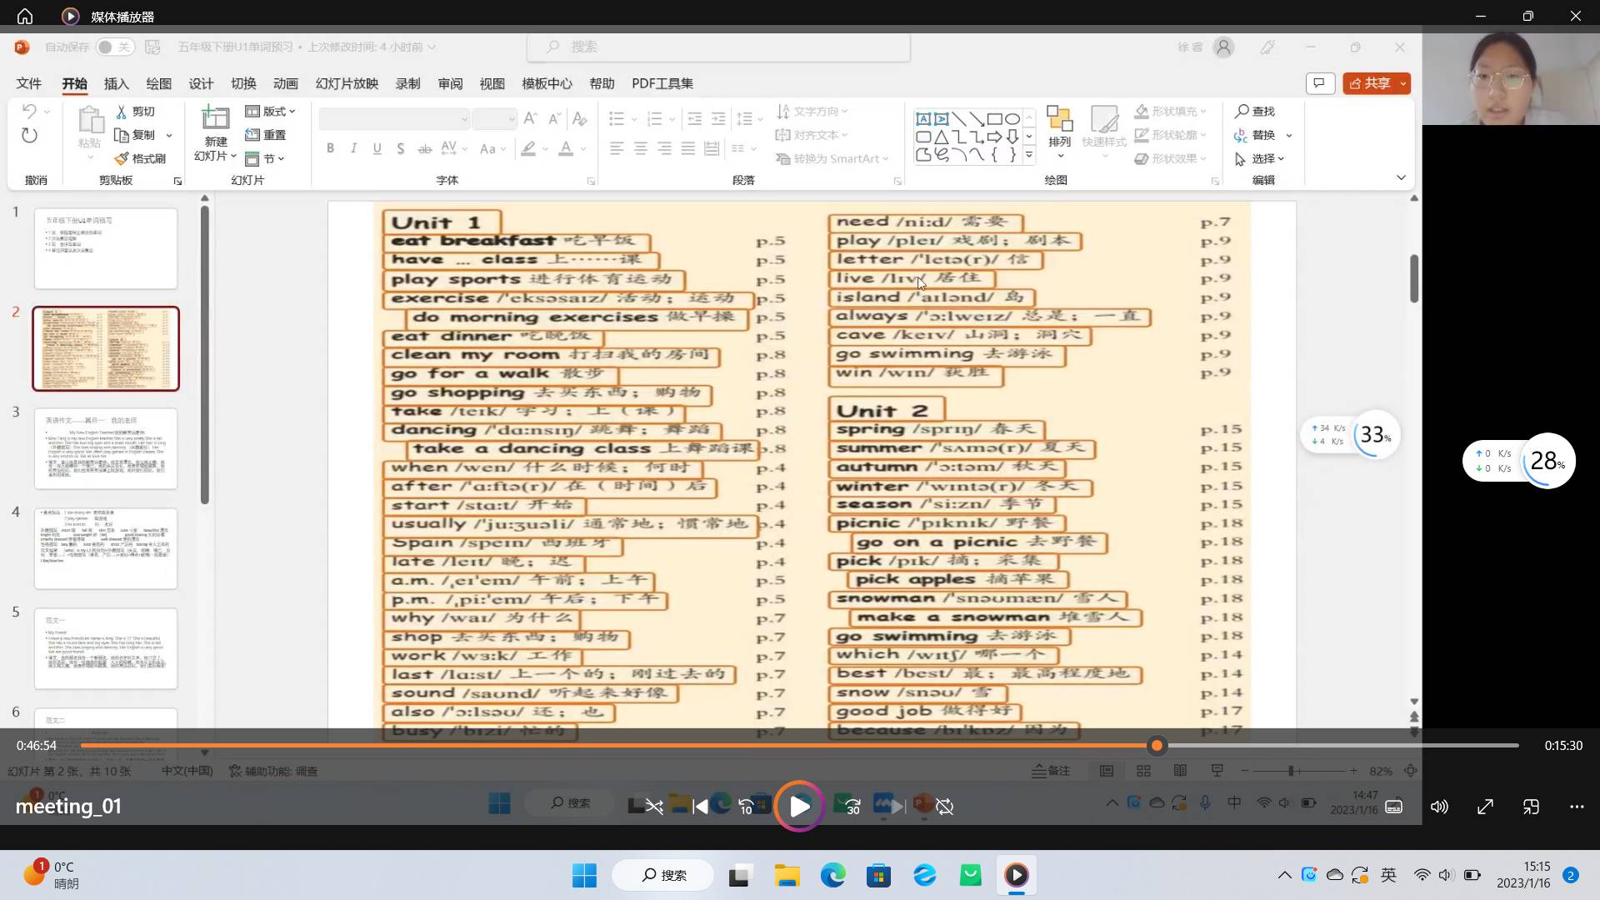The width and height of the screenshot is (1600, 900).
Task: Expand the 节 section dropdown
Action: [265, 158]
